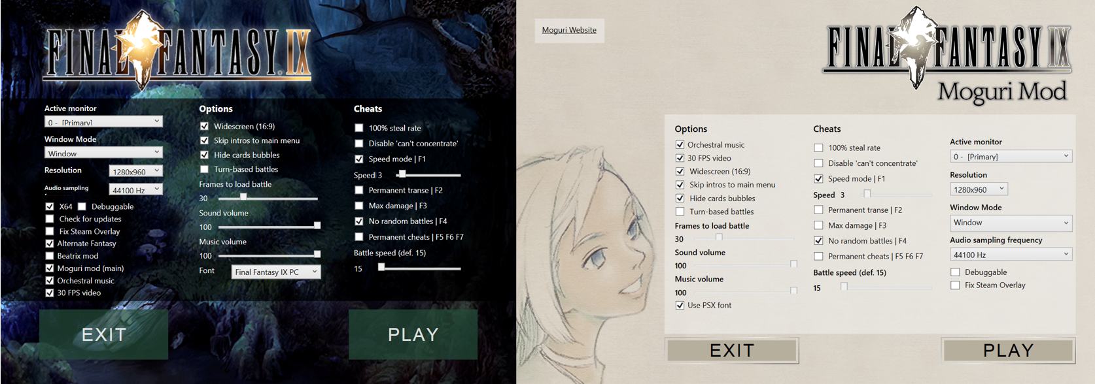Image resolution: width=1095 pixels, height=384 pixels.
Task: Open 44100 Hz audio sampling dropdown, dark launcher
Action: tap(135, 189)
